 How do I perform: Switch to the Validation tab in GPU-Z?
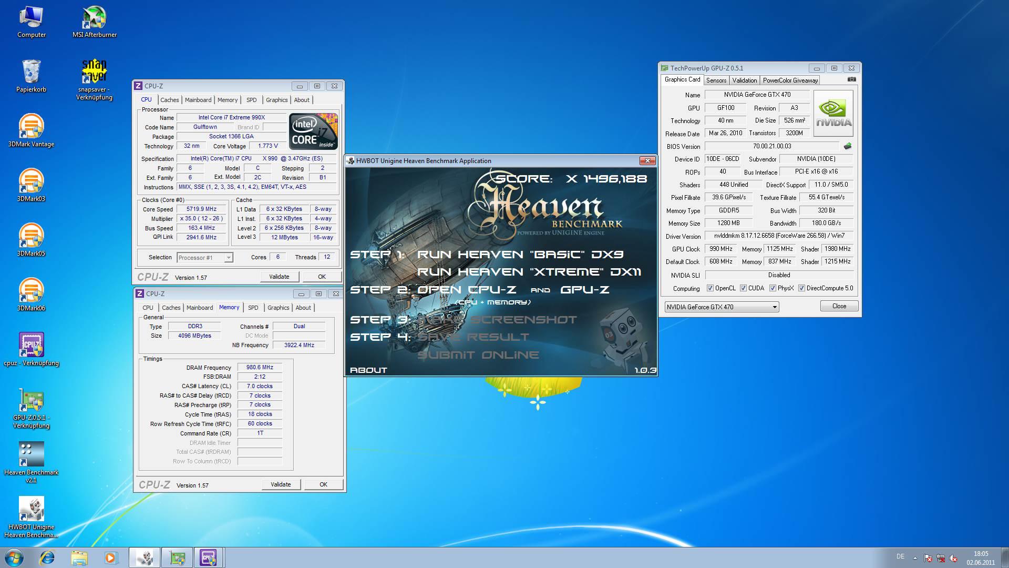point(744,80)
